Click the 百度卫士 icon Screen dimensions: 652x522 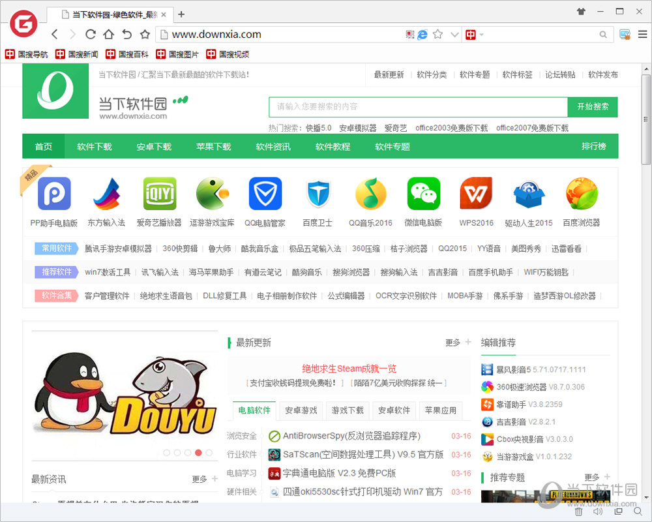point(318,194)
